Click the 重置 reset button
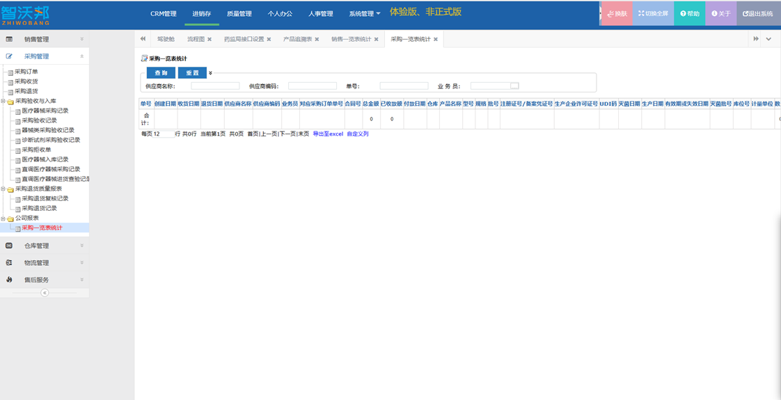 (192, 72)
